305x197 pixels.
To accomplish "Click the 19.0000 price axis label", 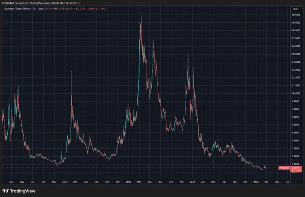I will (x=296, y=23).
